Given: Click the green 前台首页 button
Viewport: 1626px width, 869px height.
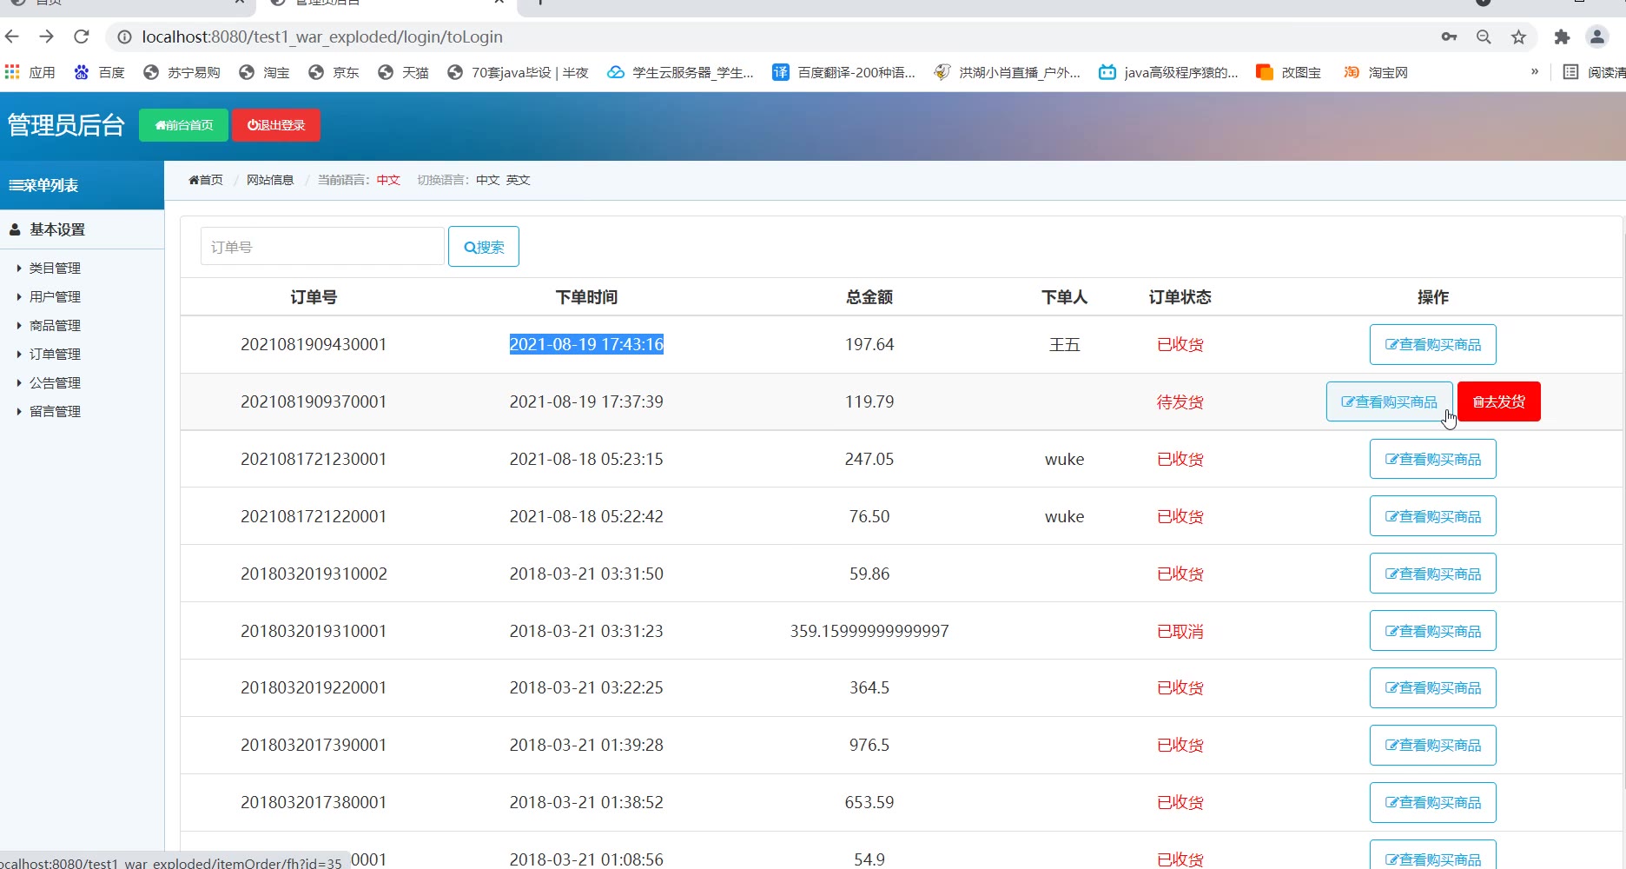Looking at the screenshot, I should 183,125.
